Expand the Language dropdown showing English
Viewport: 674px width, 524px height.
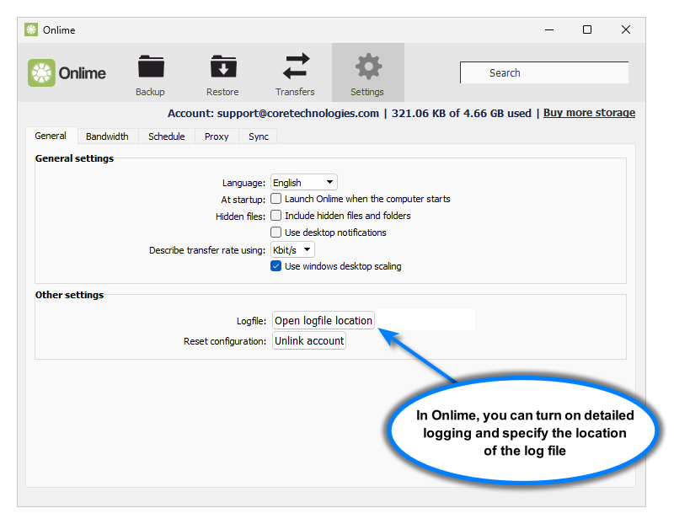click(x=303, y=183)
